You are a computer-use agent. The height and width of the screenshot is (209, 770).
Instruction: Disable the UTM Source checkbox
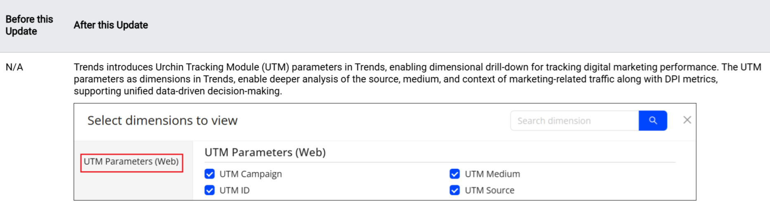[455, 190]
